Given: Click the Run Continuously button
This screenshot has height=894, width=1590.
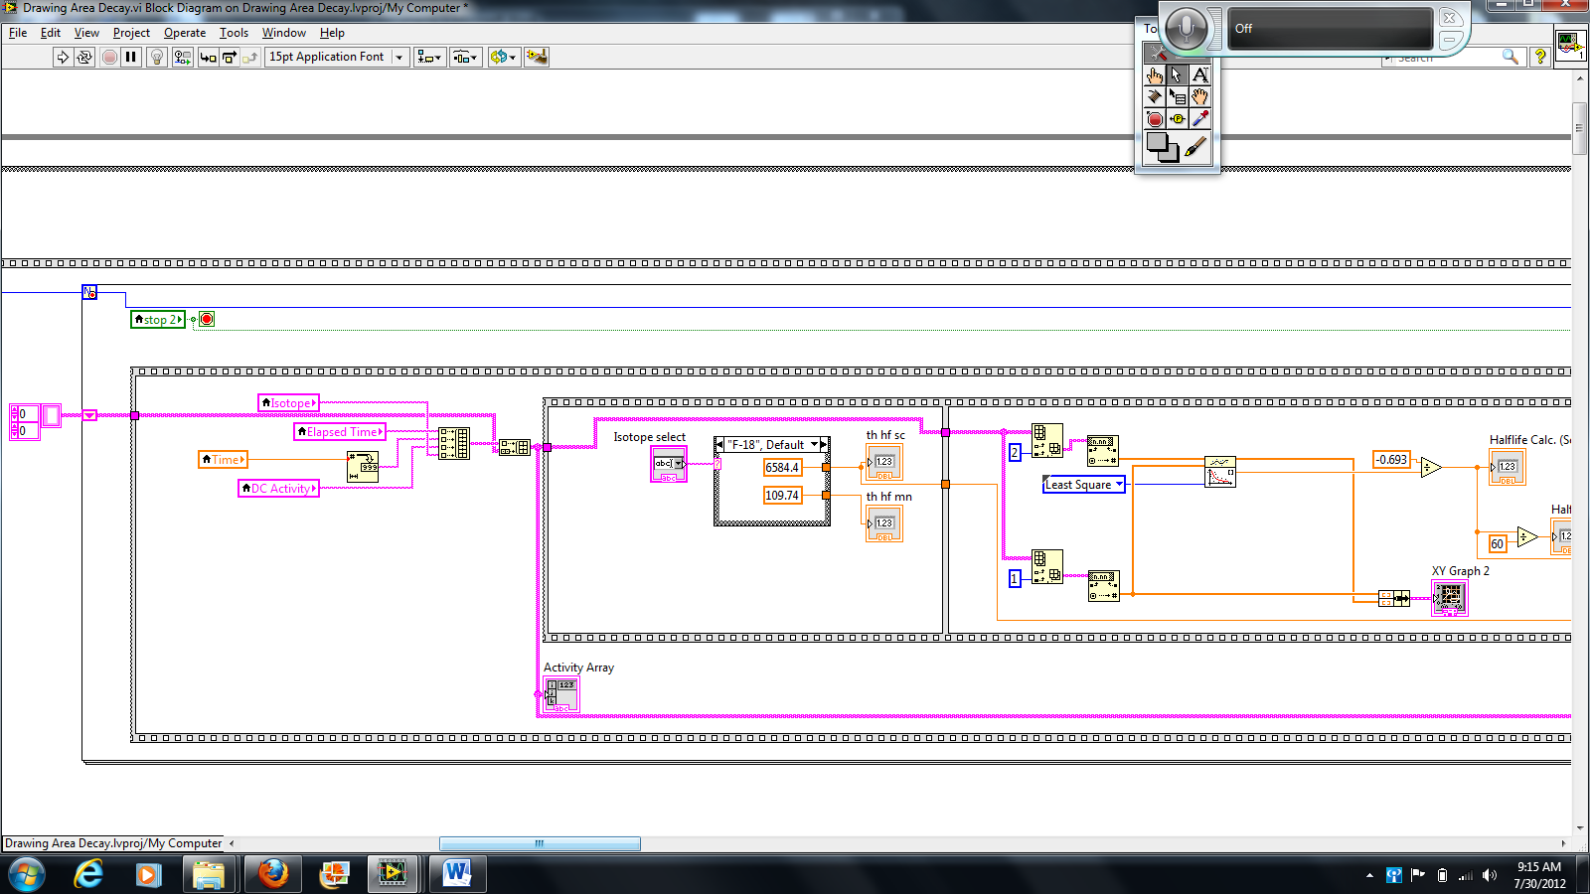Looking at the screenshot, I should tap(84, 57).
